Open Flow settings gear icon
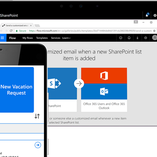157x157 pixels. (x=146, y=38)
